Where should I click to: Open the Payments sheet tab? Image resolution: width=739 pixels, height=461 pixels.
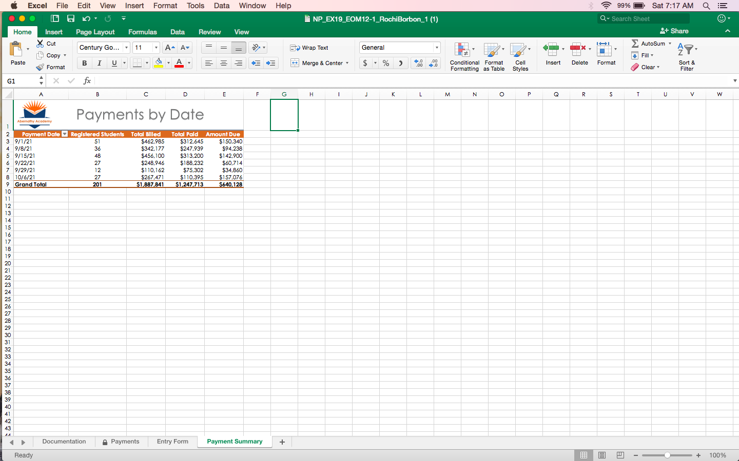[x=125, y=442]
